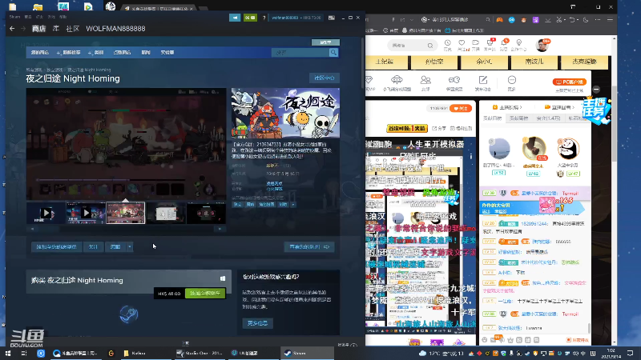Click Douyu user avatar in header

542,46
